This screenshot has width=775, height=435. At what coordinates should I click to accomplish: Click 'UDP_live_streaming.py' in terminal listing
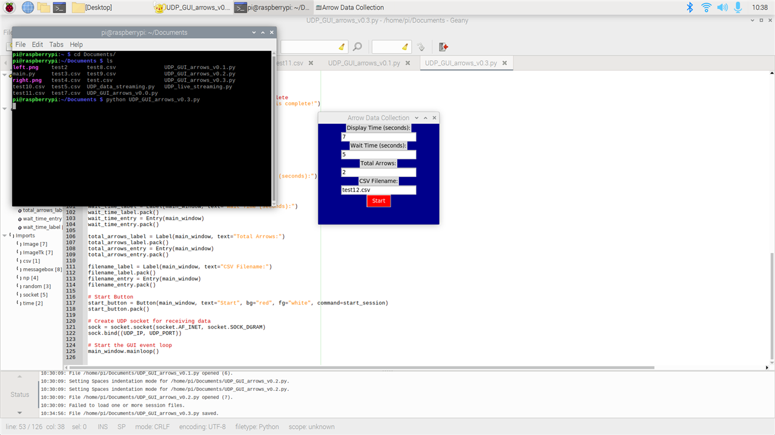pyautogui.click(x=198, y=86)
